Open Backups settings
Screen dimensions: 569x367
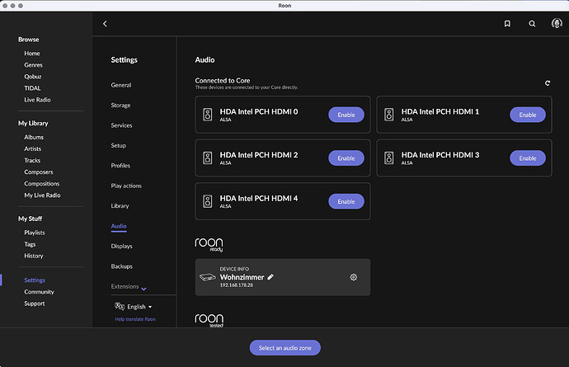pyautogui.click(x=121, y=266)
